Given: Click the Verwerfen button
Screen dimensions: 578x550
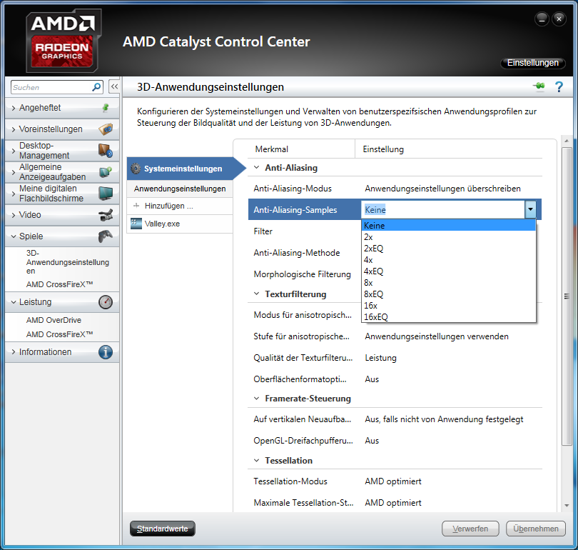Looking at the screenshot, I should 470,529.
